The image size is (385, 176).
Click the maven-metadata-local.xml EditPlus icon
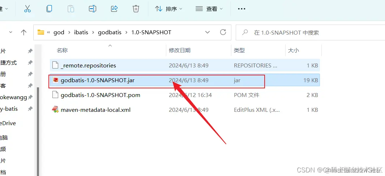pos(55,110)
